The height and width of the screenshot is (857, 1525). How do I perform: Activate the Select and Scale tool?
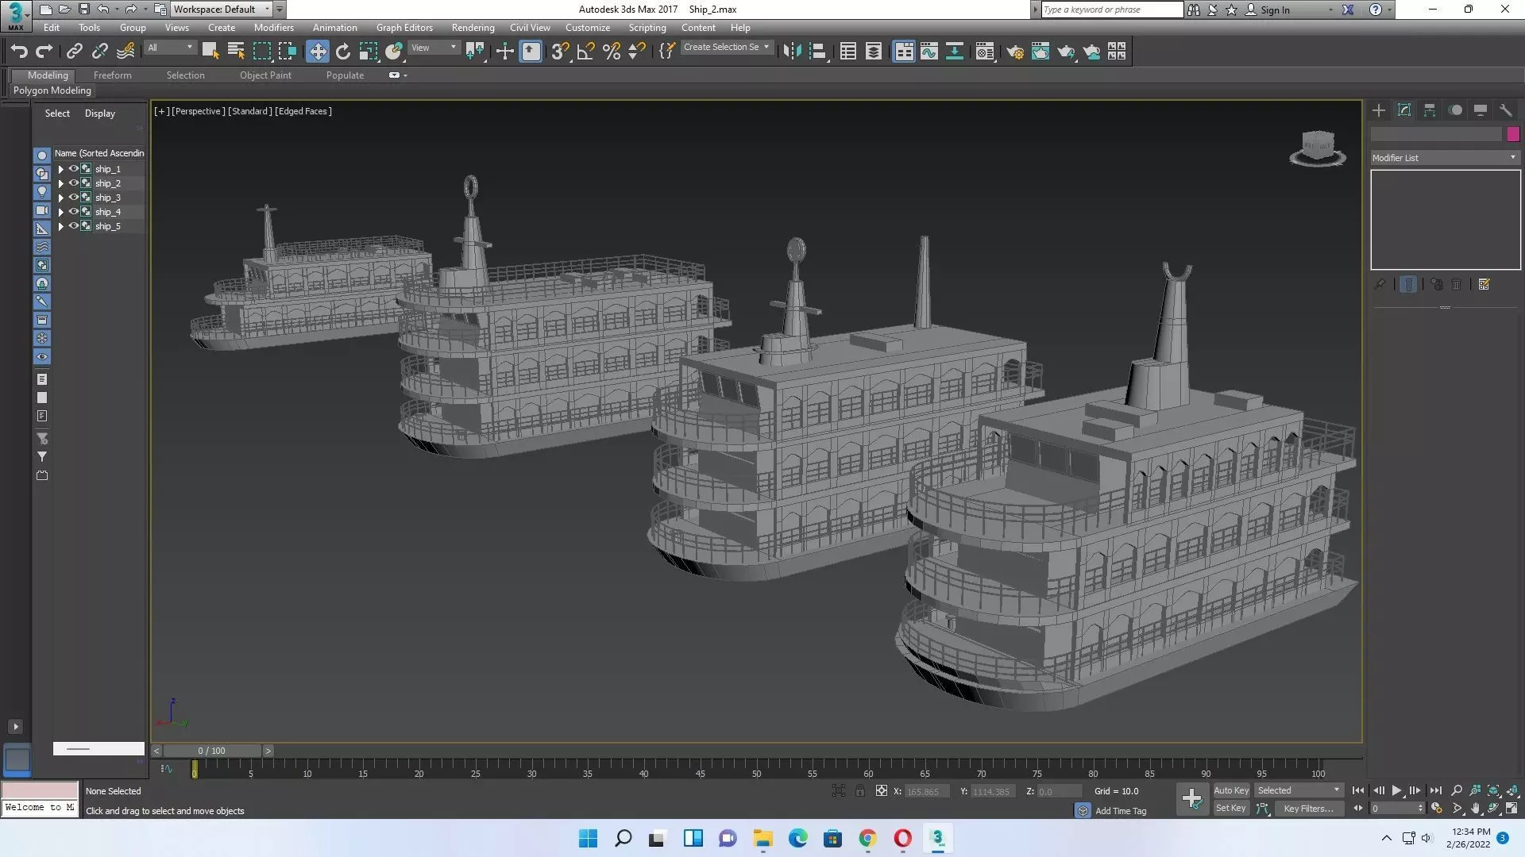(369, 52)
